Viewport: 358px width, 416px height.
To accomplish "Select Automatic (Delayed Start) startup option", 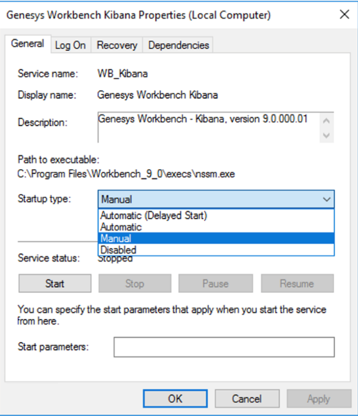I will point(154,216).
